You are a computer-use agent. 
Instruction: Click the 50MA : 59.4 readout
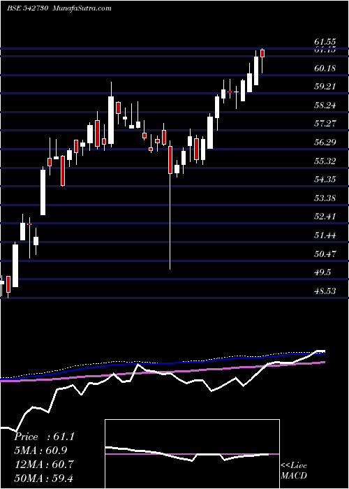coord(44,478)
